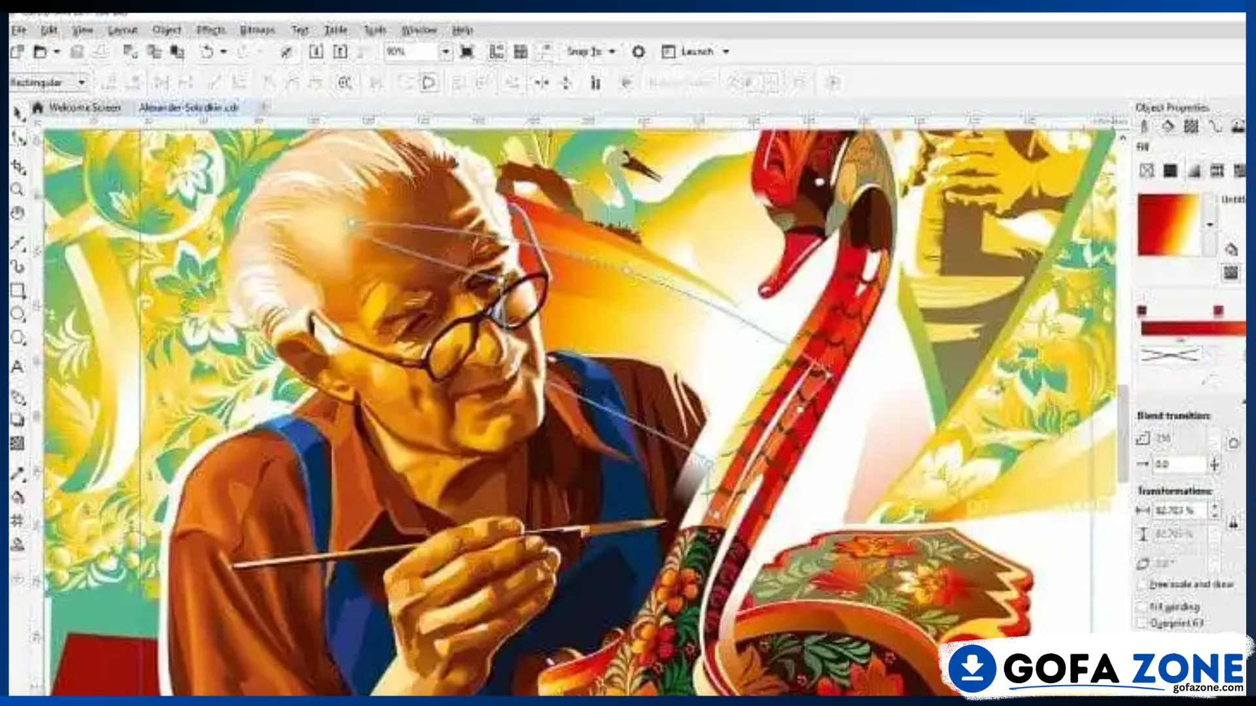Screen dimensions: 1256x706
Task: Open the fountain fill picker dropdown
Action: click(1210, 225)
